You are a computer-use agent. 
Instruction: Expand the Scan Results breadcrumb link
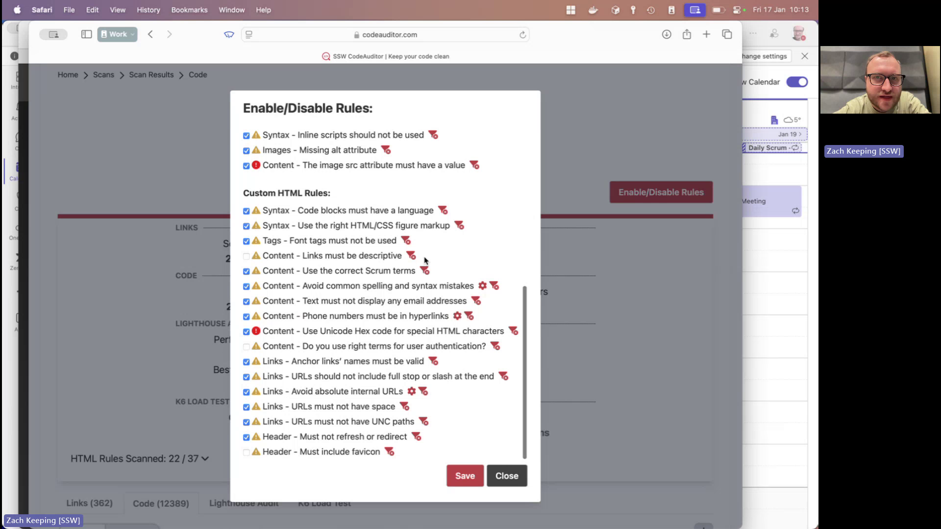coord(151,74)
